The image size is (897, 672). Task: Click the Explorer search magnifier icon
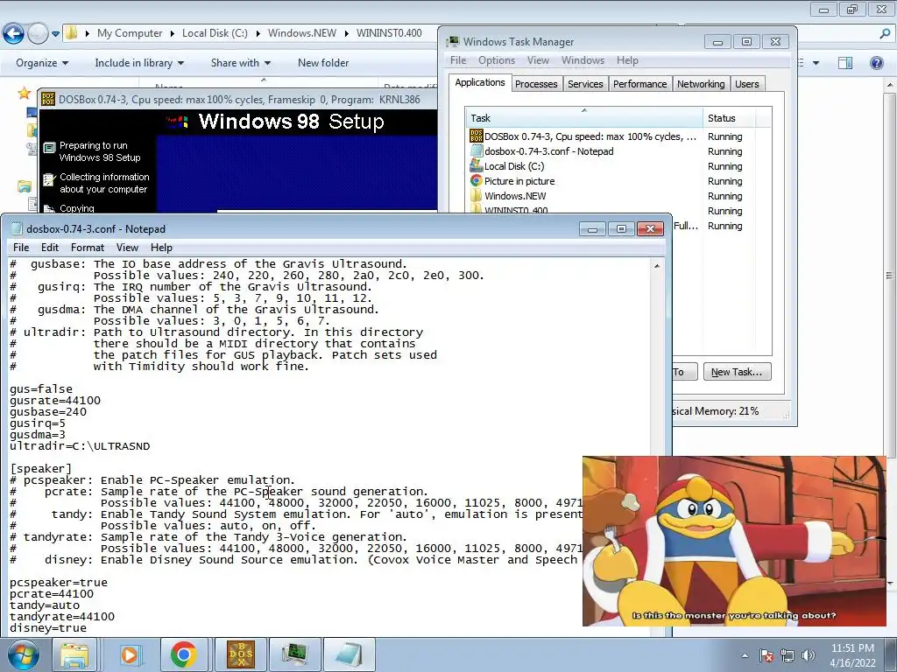[885, 33]
